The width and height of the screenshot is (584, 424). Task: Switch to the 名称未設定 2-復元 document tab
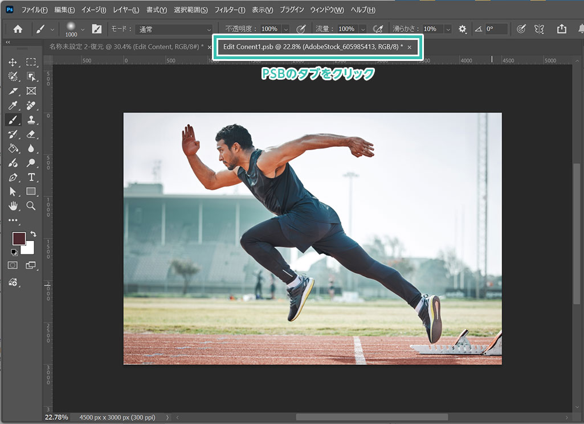pos(126,47)
